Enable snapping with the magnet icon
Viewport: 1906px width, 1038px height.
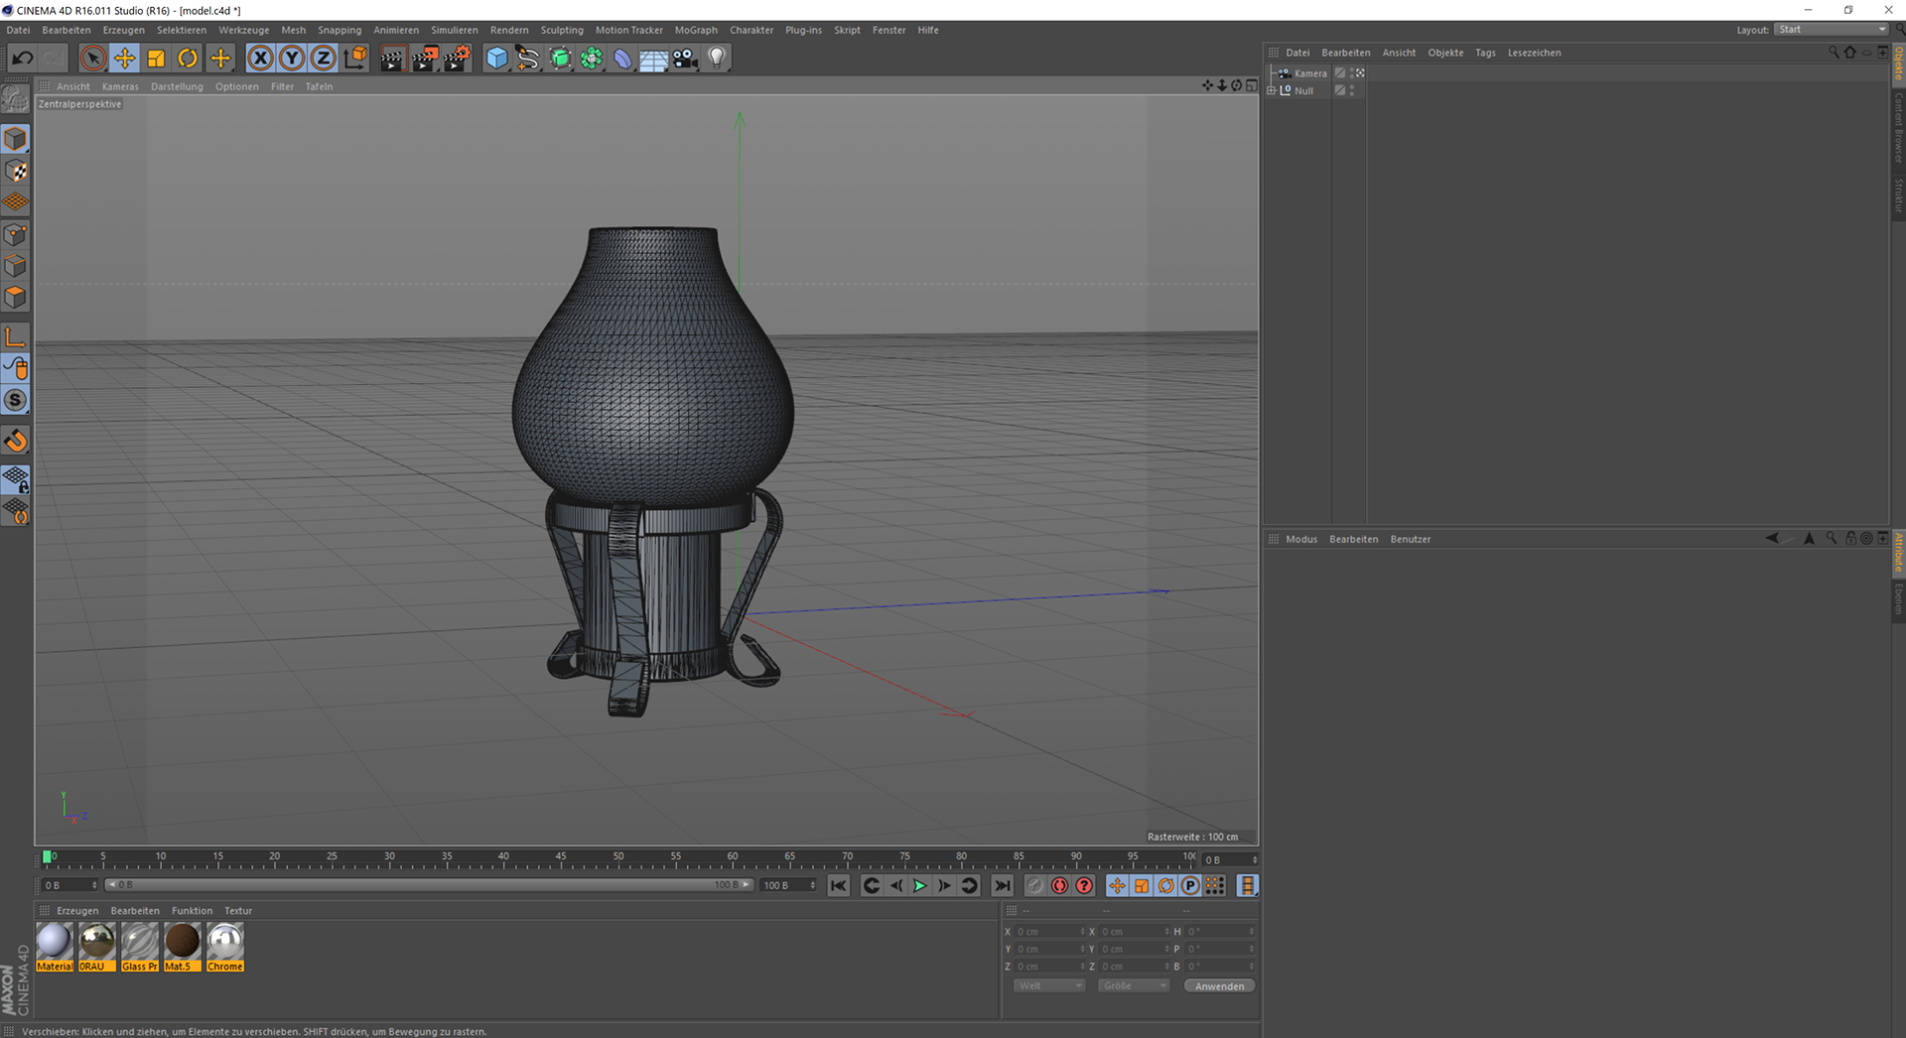click(15, 441)
